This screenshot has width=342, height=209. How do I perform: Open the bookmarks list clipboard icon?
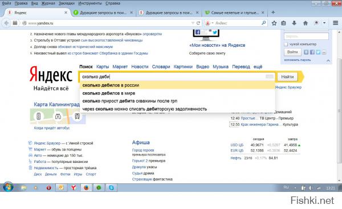[283, 23]
